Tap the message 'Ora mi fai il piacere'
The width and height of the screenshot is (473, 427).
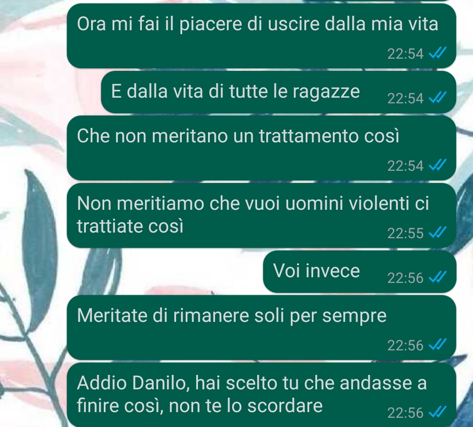tap(261, 36)
